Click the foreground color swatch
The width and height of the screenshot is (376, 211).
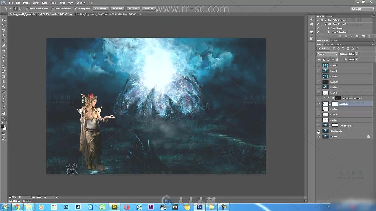3,127
